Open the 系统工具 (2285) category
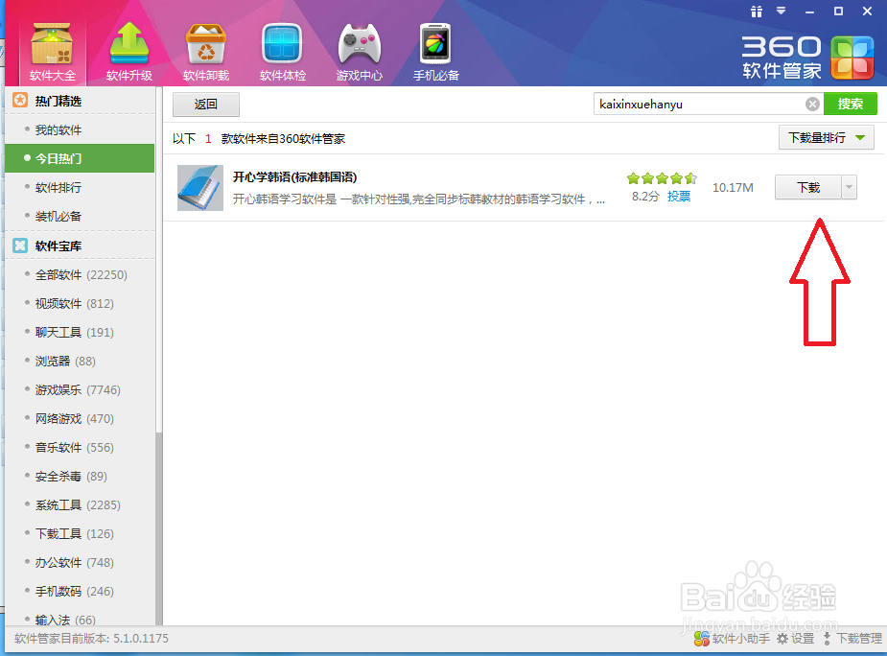The height and width of the screenshot is (656, 887). coord(80,504)
